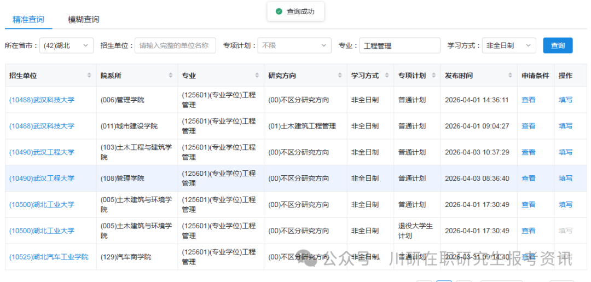Sort by the 专业 column sort arrows

click(x=257, y=76)
